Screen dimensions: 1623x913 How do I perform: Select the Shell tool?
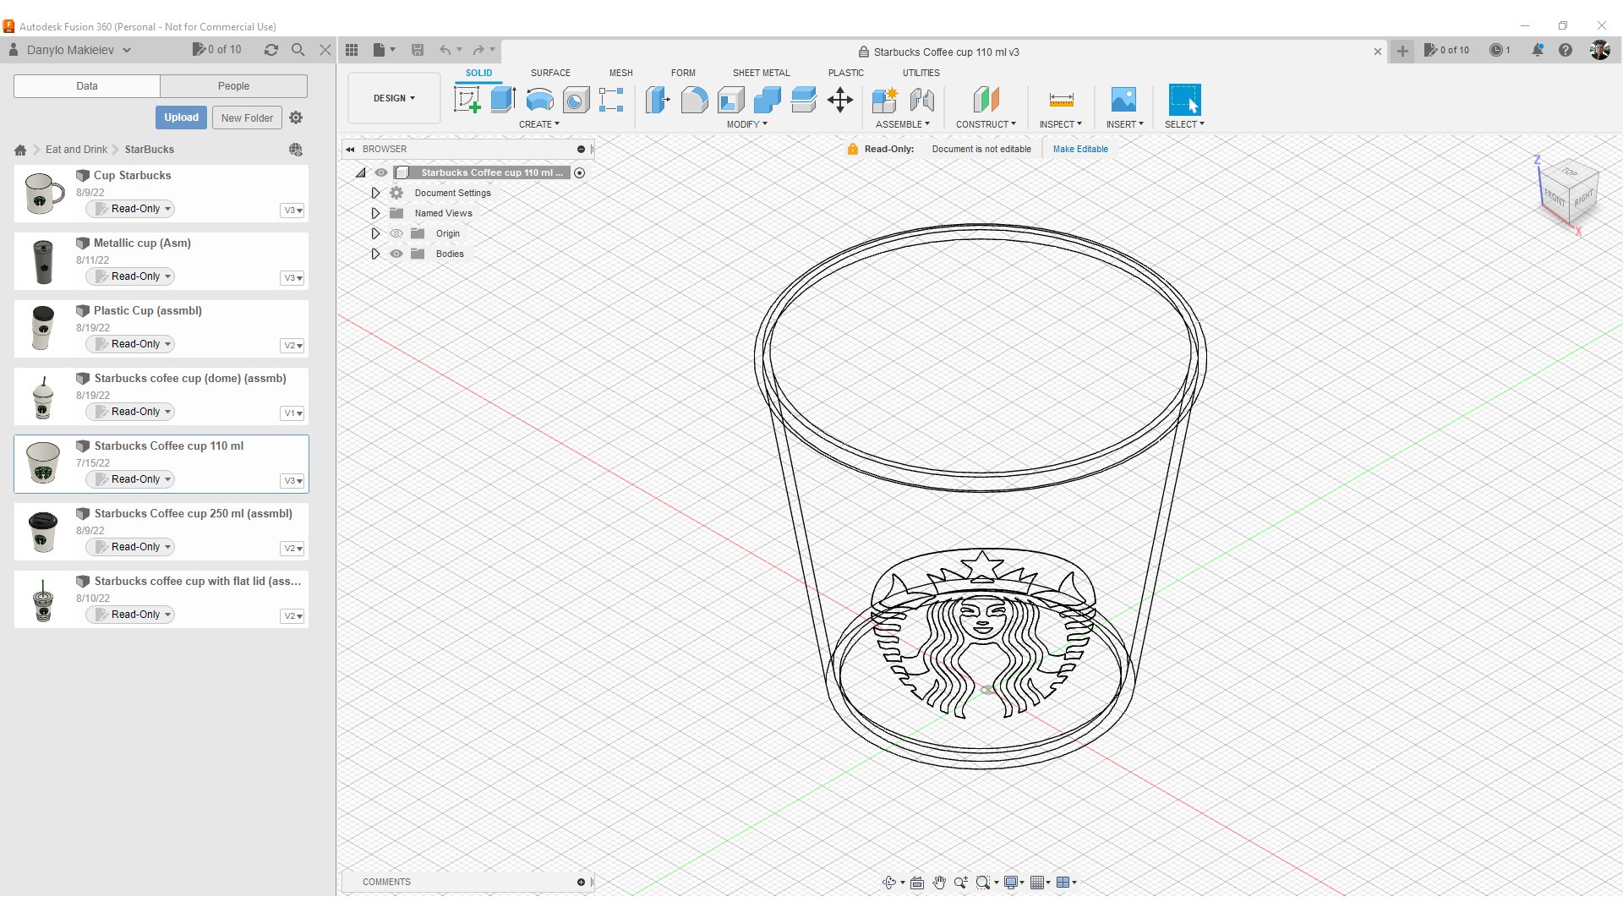click(x=730, y=100)
